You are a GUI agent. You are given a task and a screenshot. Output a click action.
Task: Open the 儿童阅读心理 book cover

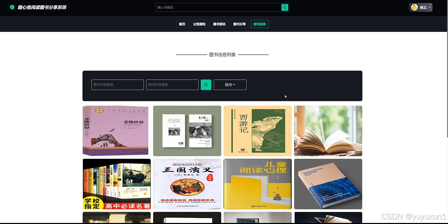258,184
